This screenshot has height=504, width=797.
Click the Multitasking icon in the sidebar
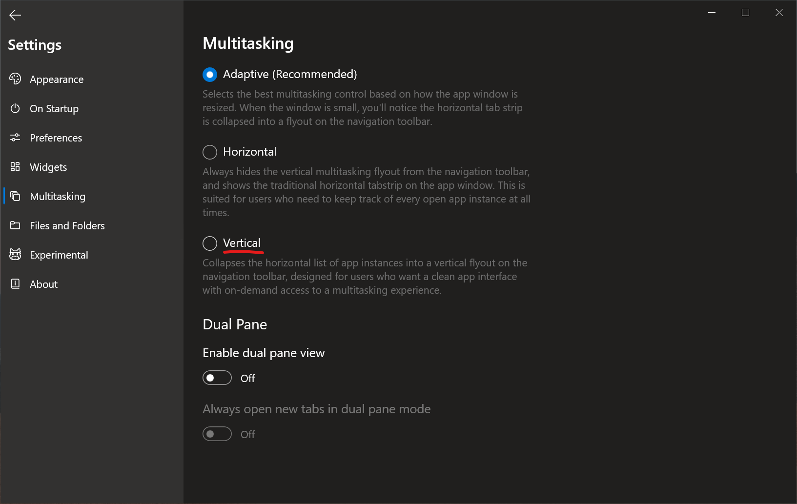[15, 196]
